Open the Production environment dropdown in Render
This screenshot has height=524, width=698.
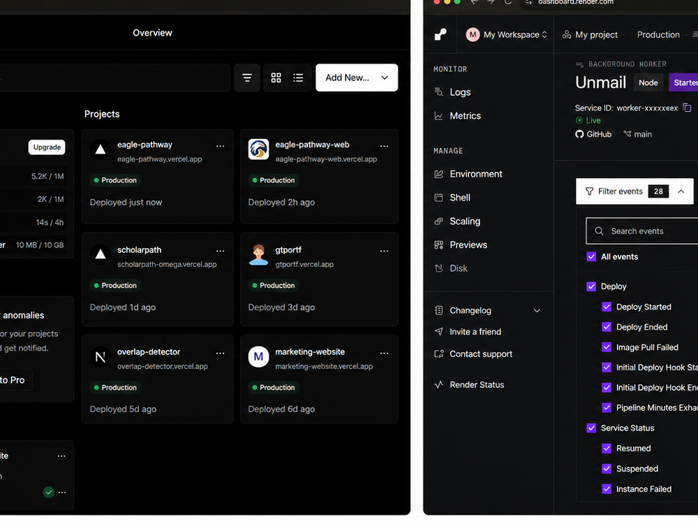click(662, 35)
